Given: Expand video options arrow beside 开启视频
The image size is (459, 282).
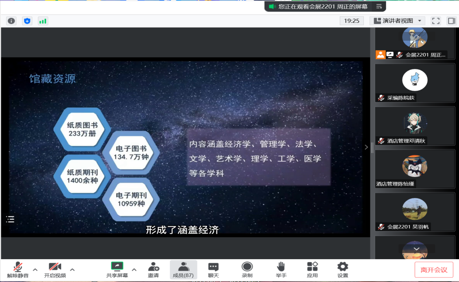Looking at the screenshot, I should pyautogui.click(x=72, y=269).
